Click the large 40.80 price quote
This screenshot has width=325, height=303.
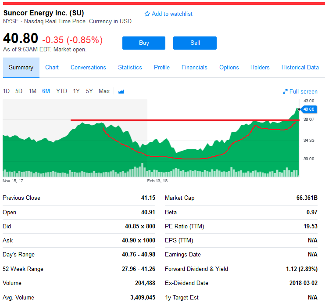click(21, 38)
